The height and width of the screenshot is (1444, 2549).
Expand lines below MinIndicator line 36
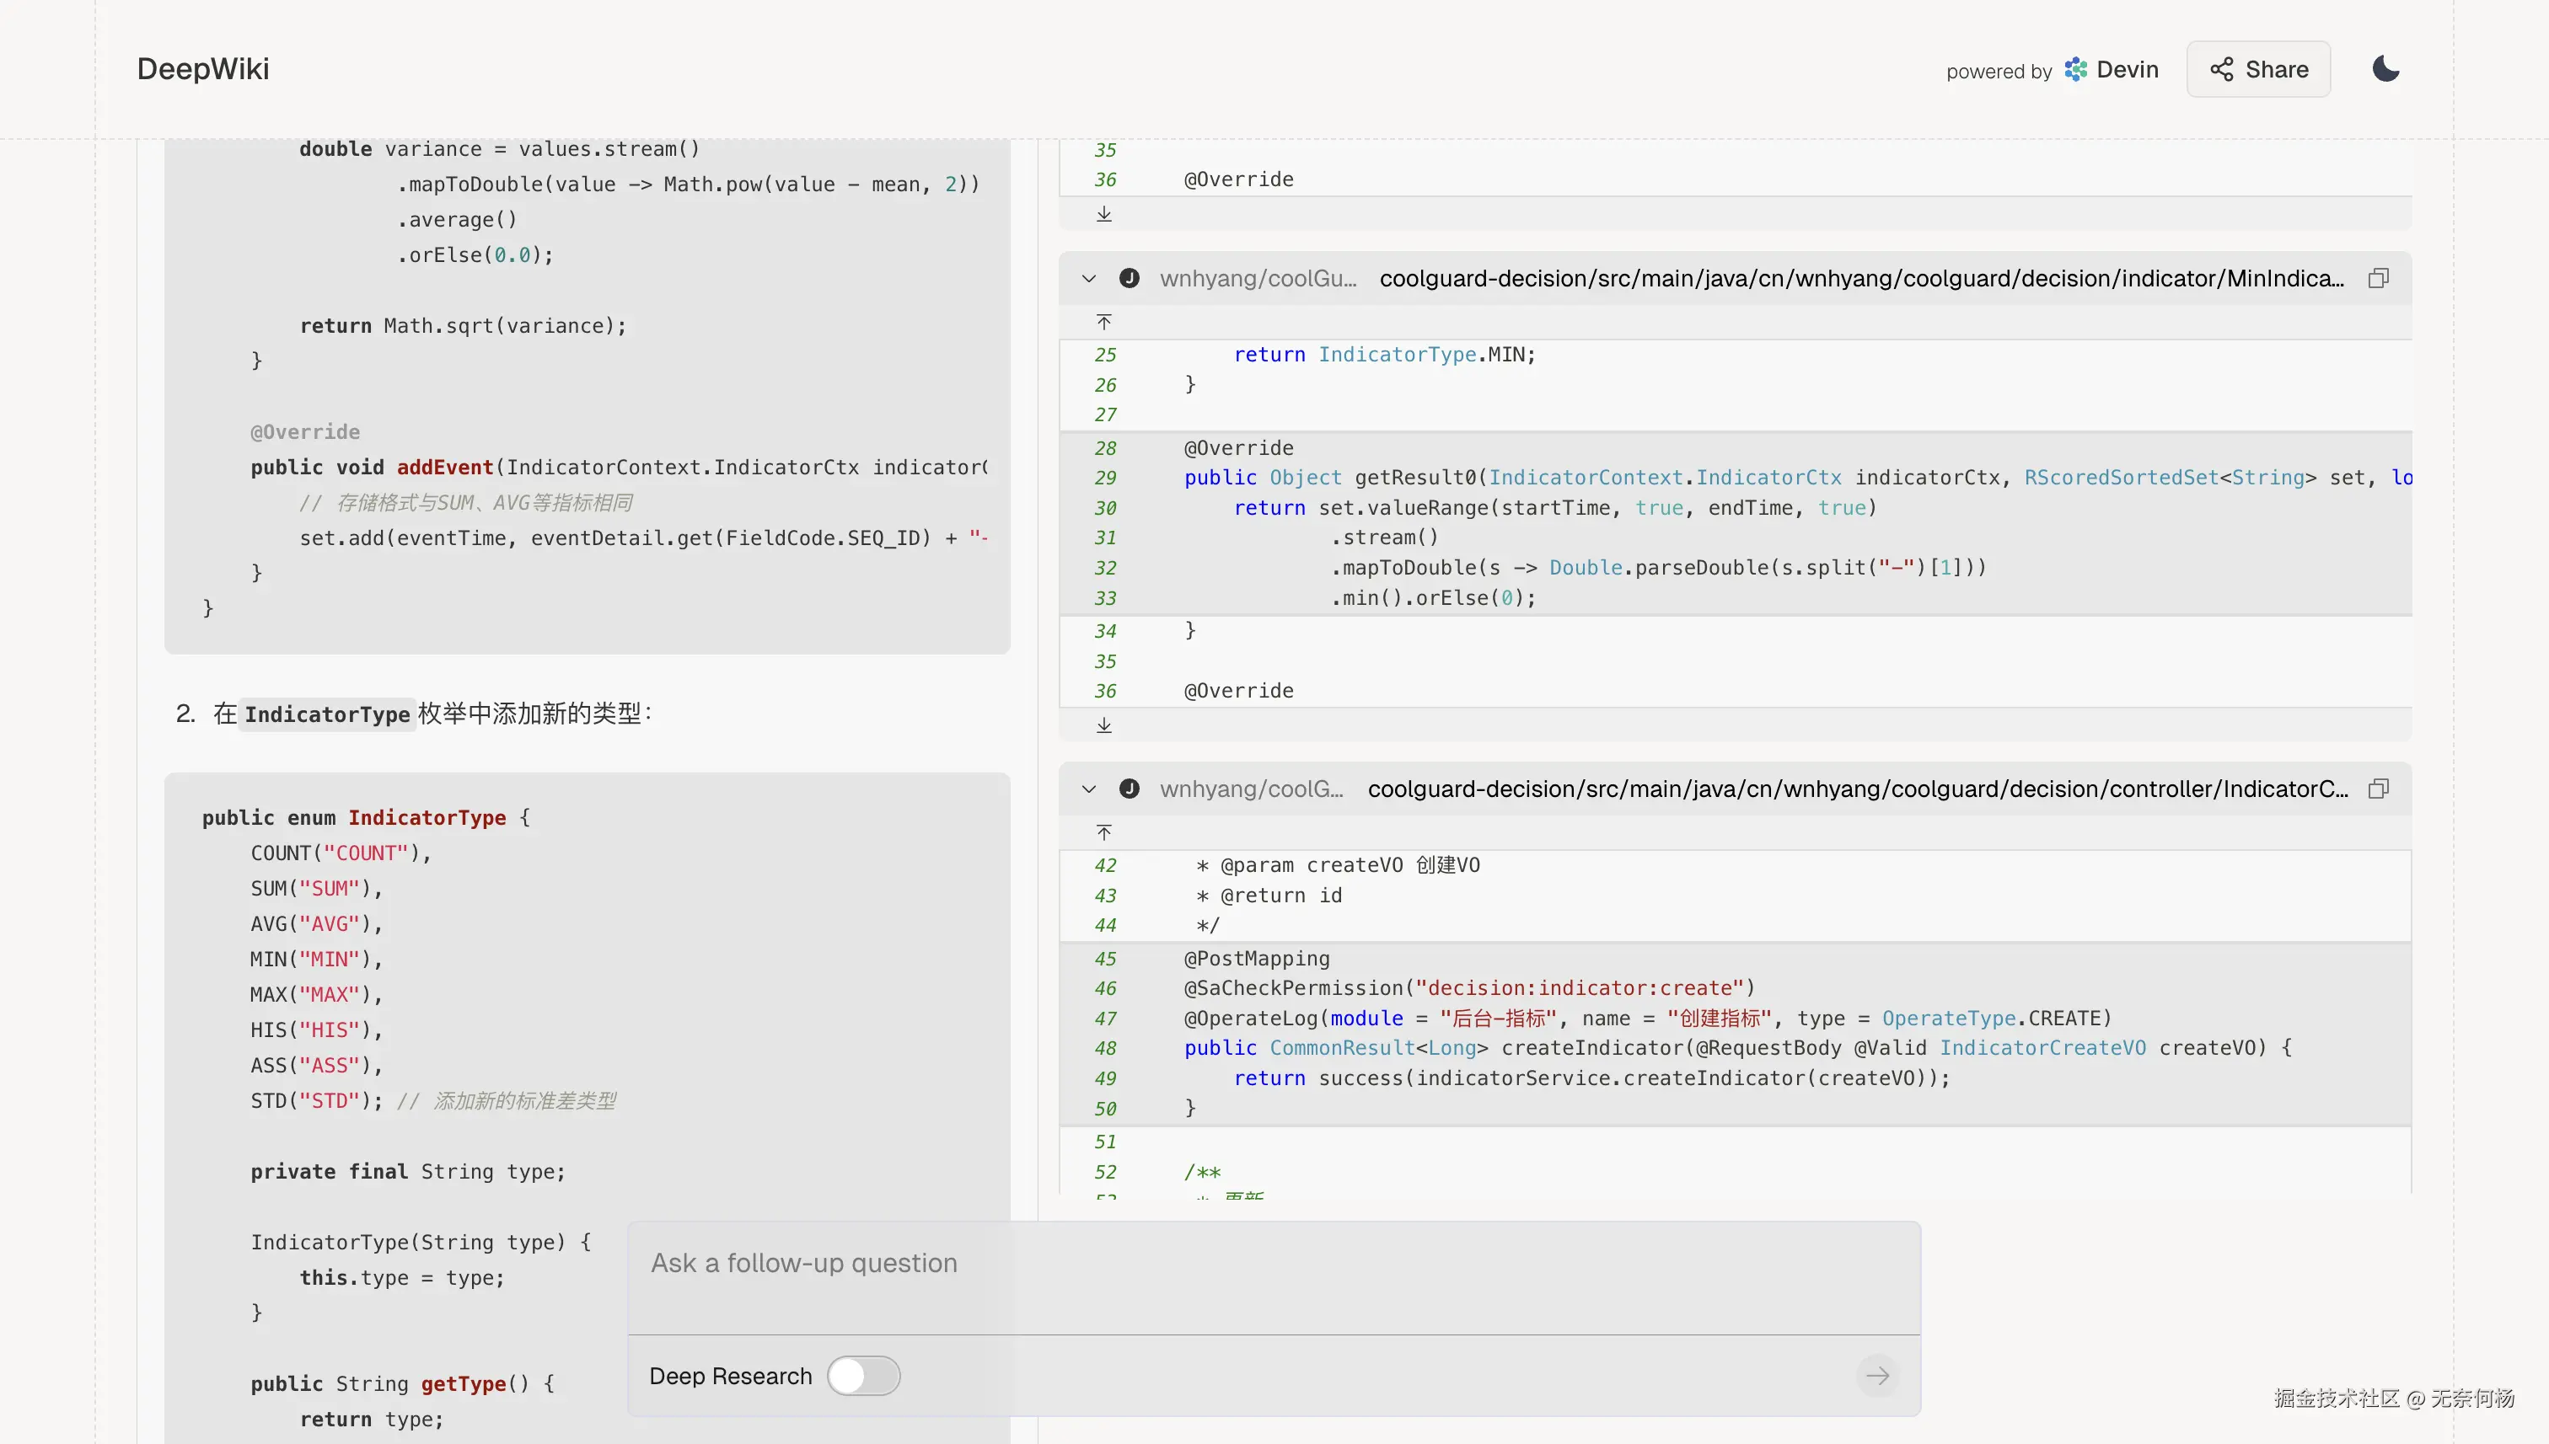[1103, 726]
